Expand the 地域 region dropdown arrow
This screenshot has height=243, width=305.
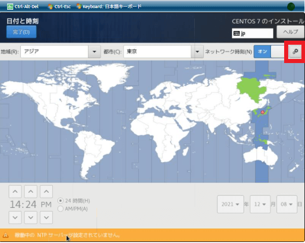point(95,51)
